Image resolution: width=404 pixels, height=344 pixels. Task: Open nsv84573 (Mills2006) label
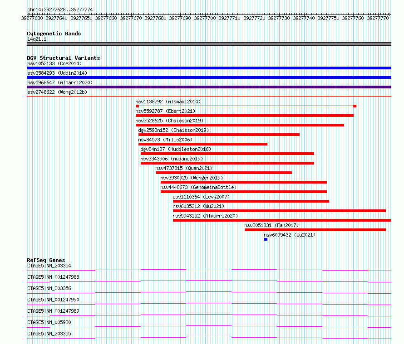[165, 140]
